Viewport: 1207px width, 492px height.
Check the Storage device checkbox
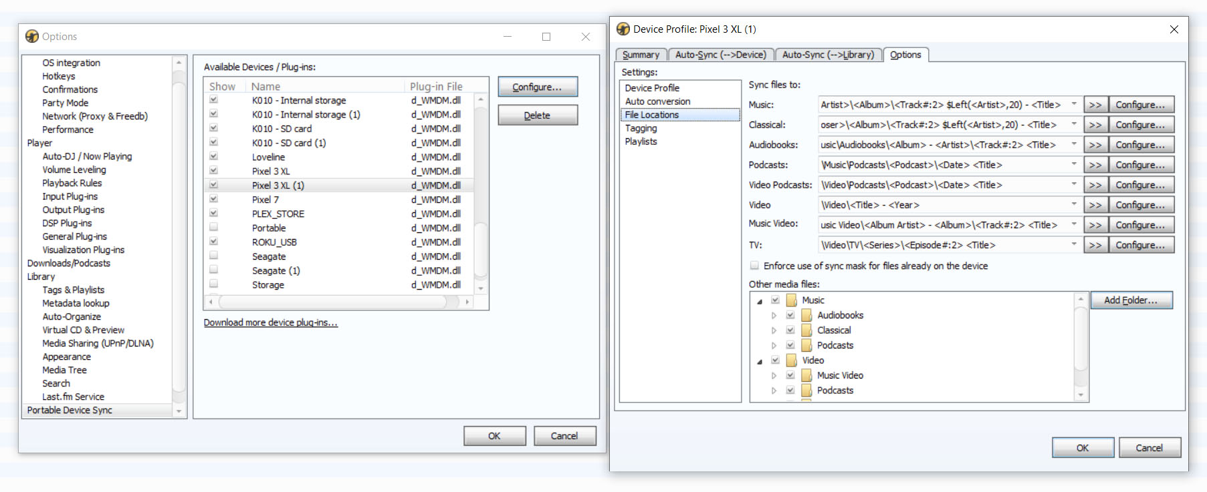pos(213,284)
